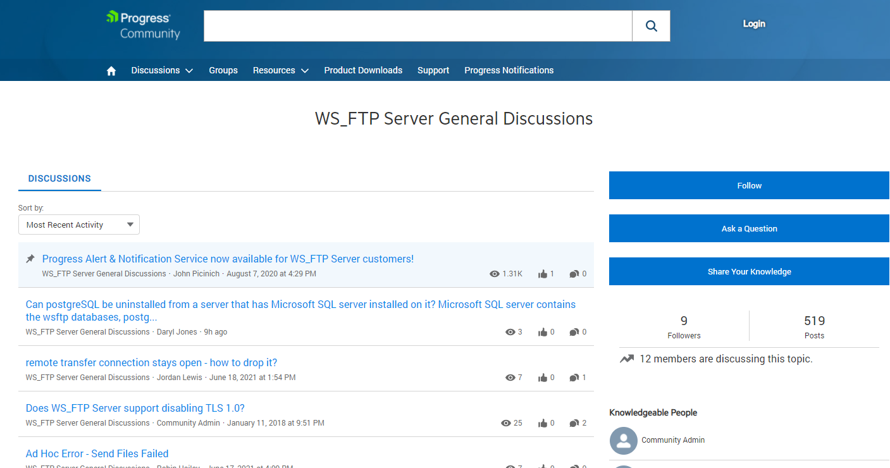The height and width of the screenshot is (468, 890).
Task: Select the home icon in the navigation bar
Action: [111, 70]
